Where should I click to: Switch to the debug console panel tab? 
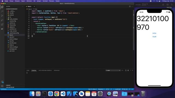tap(45, 71)
